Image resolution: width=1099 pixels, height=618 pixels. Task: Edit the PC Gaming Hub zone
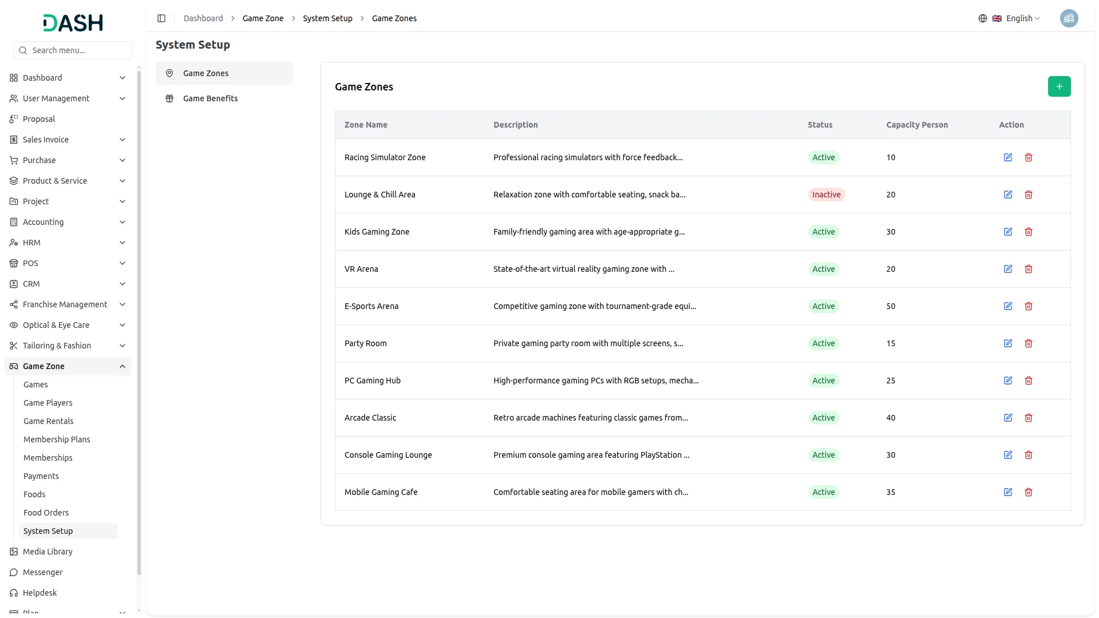coord(1008,381)
